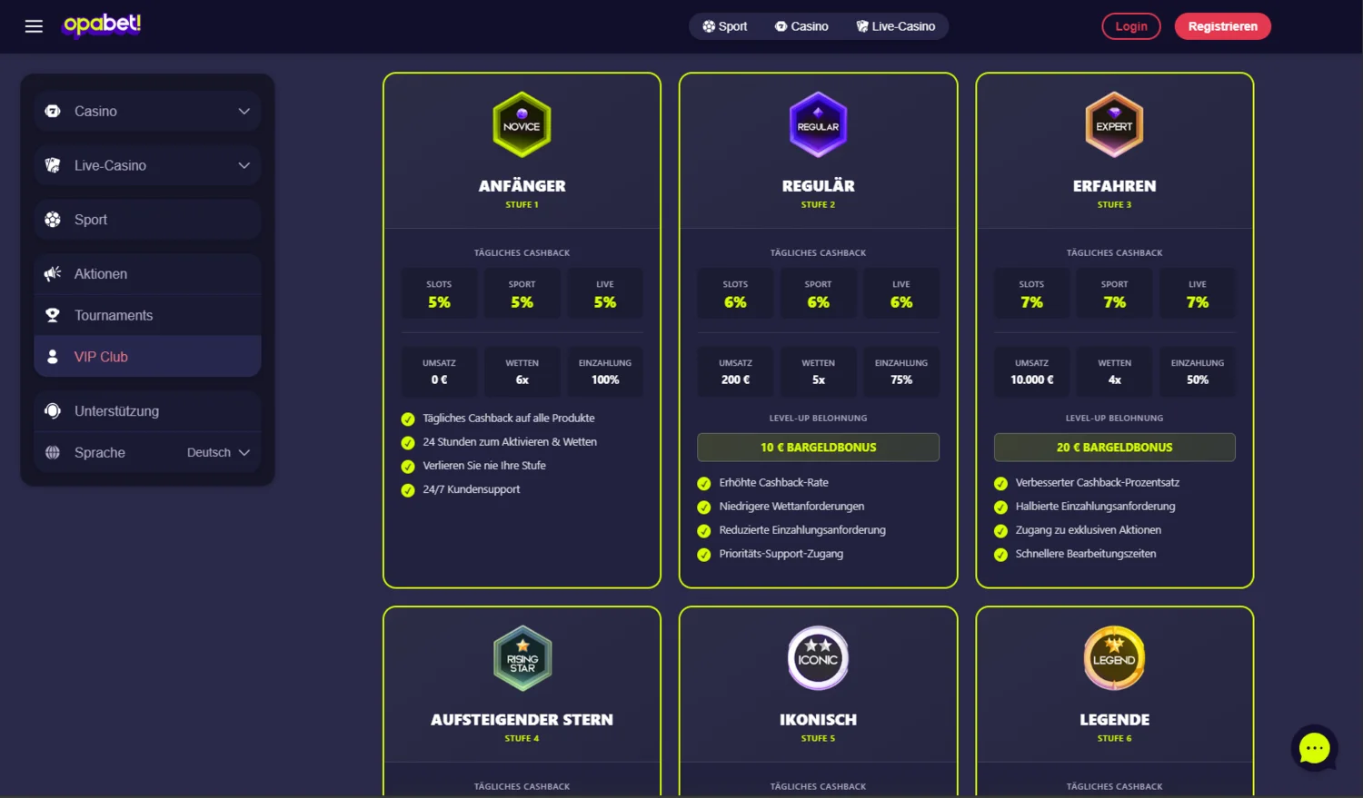The width and height of the screenshot is (1363, 798).
Task: Click the Registrieren button
Action: click(x=1222, y=25)
